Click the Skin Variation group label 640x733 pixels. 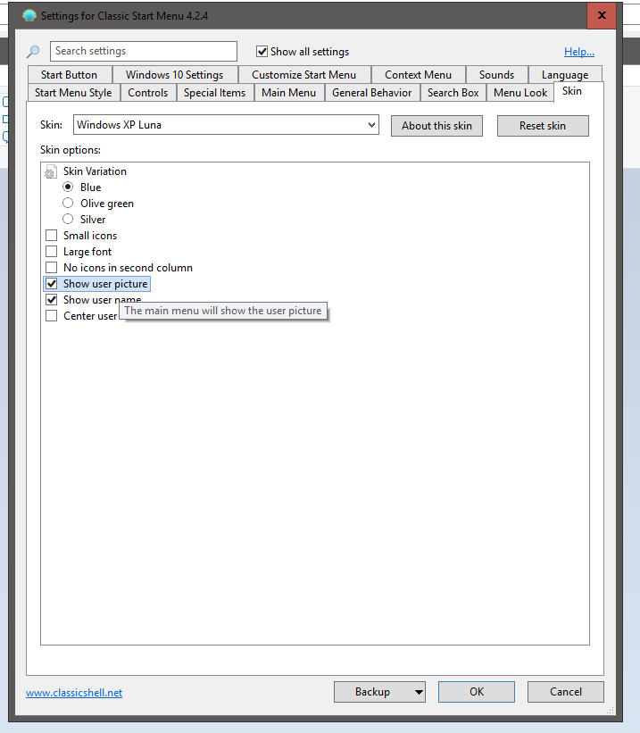pos(95,171)
